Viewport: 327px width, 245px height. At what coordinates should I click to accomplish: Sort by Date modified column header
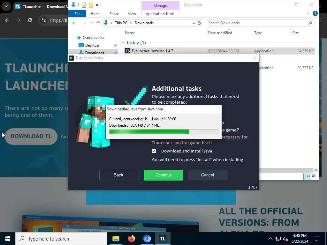click(220, 33)
